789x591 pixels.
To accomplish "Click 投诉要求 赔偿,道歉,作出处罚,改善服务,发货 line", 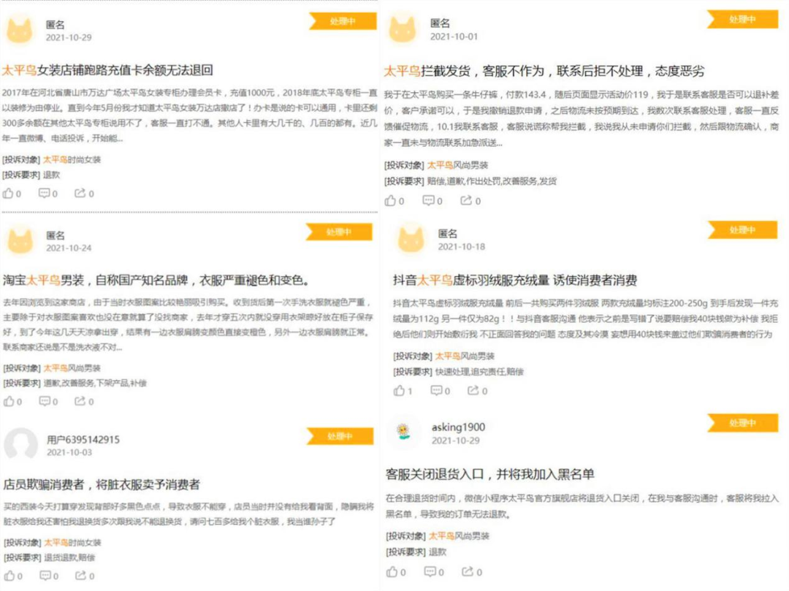I will click(470, 181).
